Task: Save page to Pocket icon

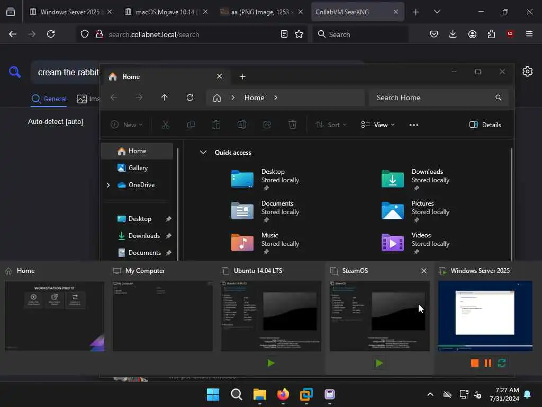Action: click(434, 34)
